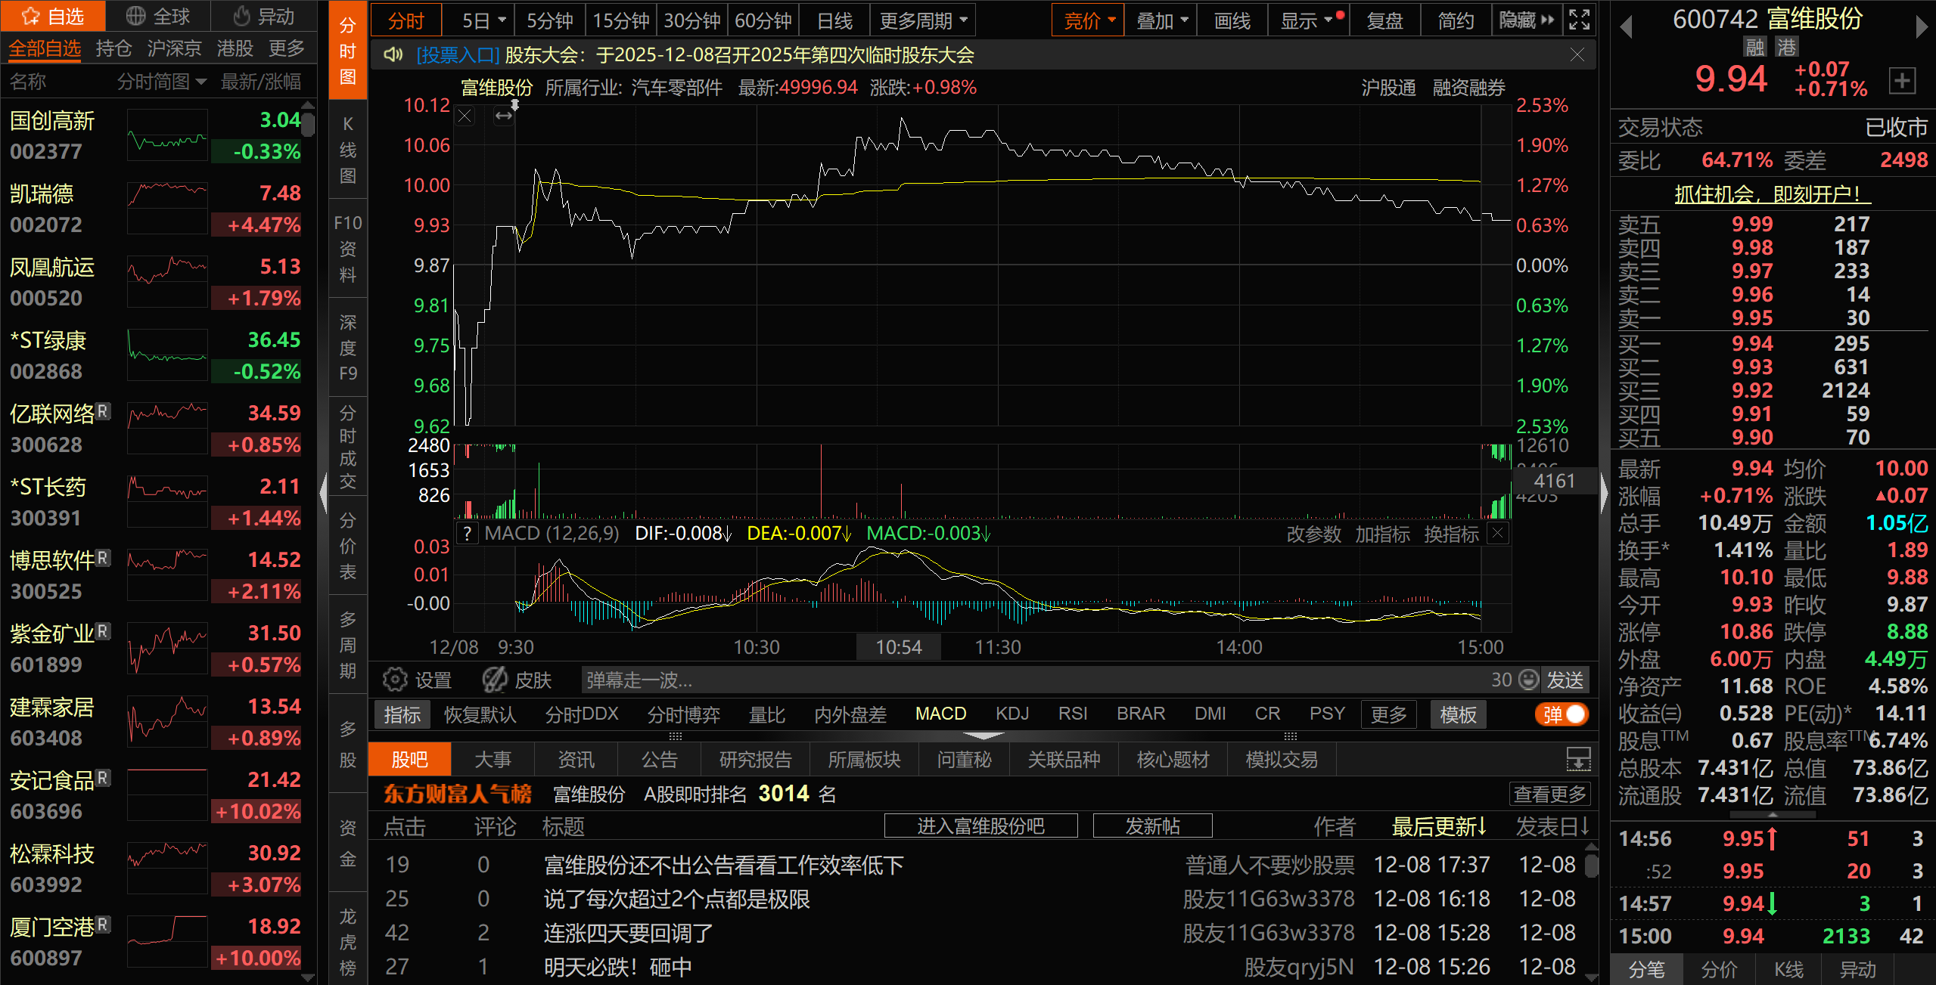Screen dimensions: 1936x985
Task: Open the 更多周期 dropdown
Action: [922, 20]
